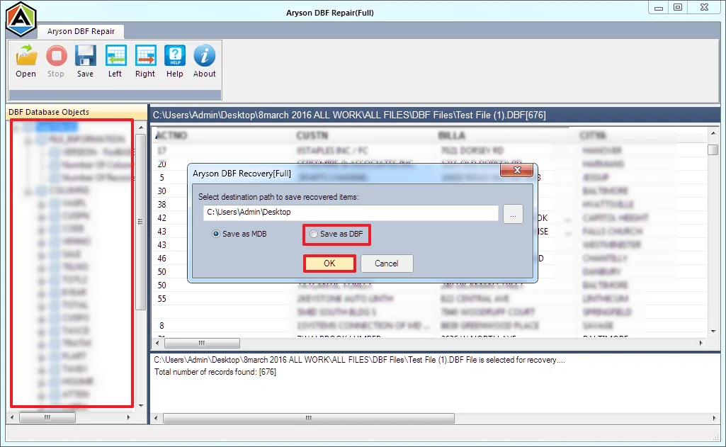Click the tree panel vertical scrollbar thumb

pyautogui.click(x=141, y=222)
